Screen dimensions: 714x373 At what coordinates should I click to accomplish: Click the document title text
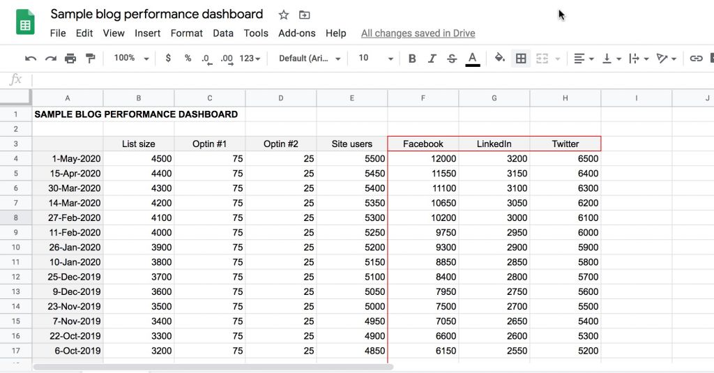(157, 14)
